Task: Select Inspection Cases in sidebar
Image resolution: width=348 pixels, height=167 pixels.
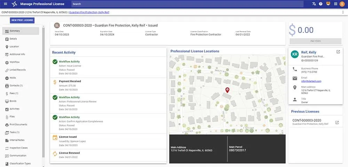Action: point(19,148)
